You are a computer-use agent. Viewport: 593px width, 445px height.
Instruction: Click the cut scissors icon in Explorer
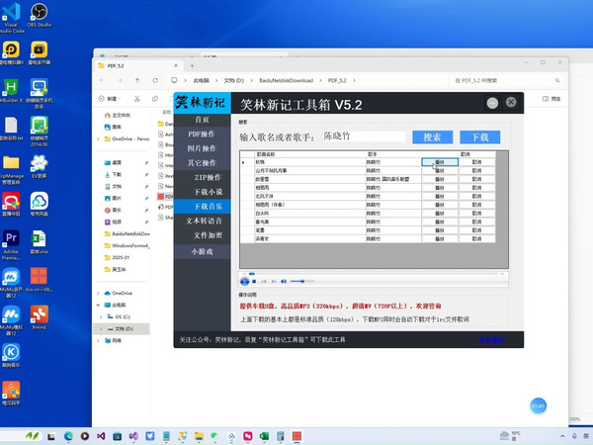[137, 98]
